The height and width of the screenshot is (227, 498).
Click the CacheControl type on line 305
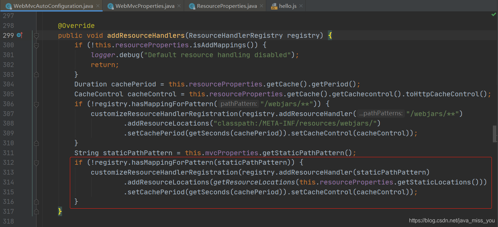(x=99, y=94)
